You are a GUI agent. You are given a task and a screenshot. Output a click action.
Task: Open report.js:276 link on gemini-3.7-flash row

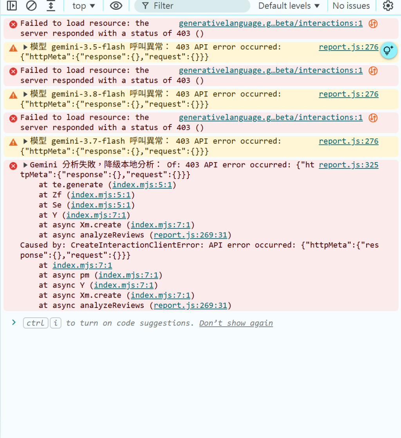[349, 141]
